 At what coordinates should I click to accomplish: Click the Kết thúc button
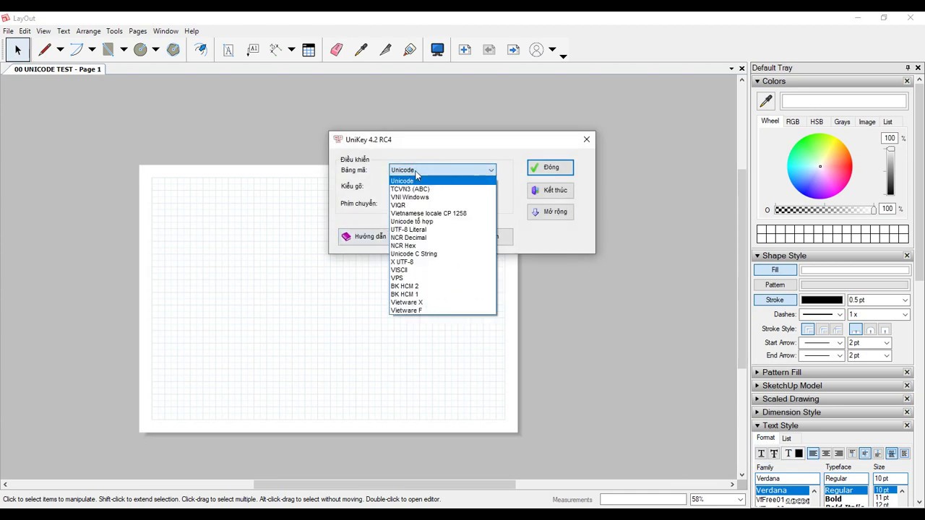point(551,190)
